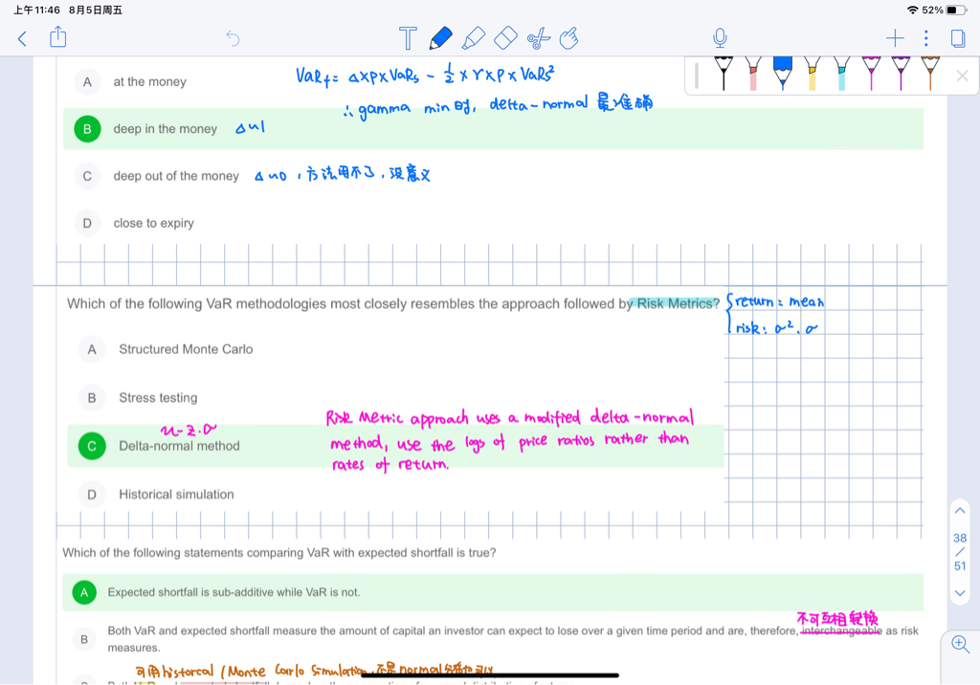Open the zoom magnifier tool
This screenshot has height=685, width=980.
click(x=961, y=645)
